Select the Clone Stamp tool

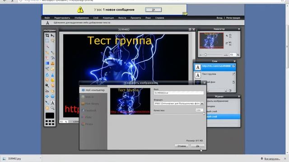point(52,63)
